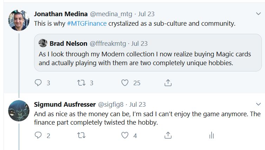Like Jonathan Medina's tweet
The image size is (265, 150).
click(125, 83)
